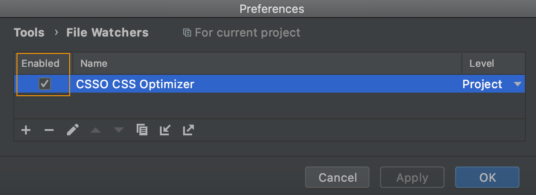The width and height of the screenshot is (536, 195).
Task: Click the Enabled column header
Action: click(x=40, y=63)
